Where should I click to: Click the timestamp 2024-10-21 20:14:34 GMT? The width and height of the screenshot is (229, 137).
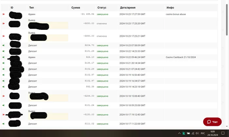[x=132, y=63]
